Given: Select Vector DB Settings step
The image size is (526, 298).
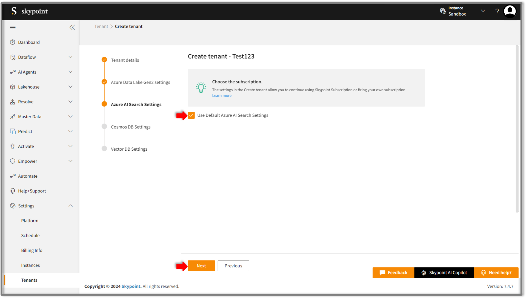Looking at the screenshot, I should click(129, 149).
